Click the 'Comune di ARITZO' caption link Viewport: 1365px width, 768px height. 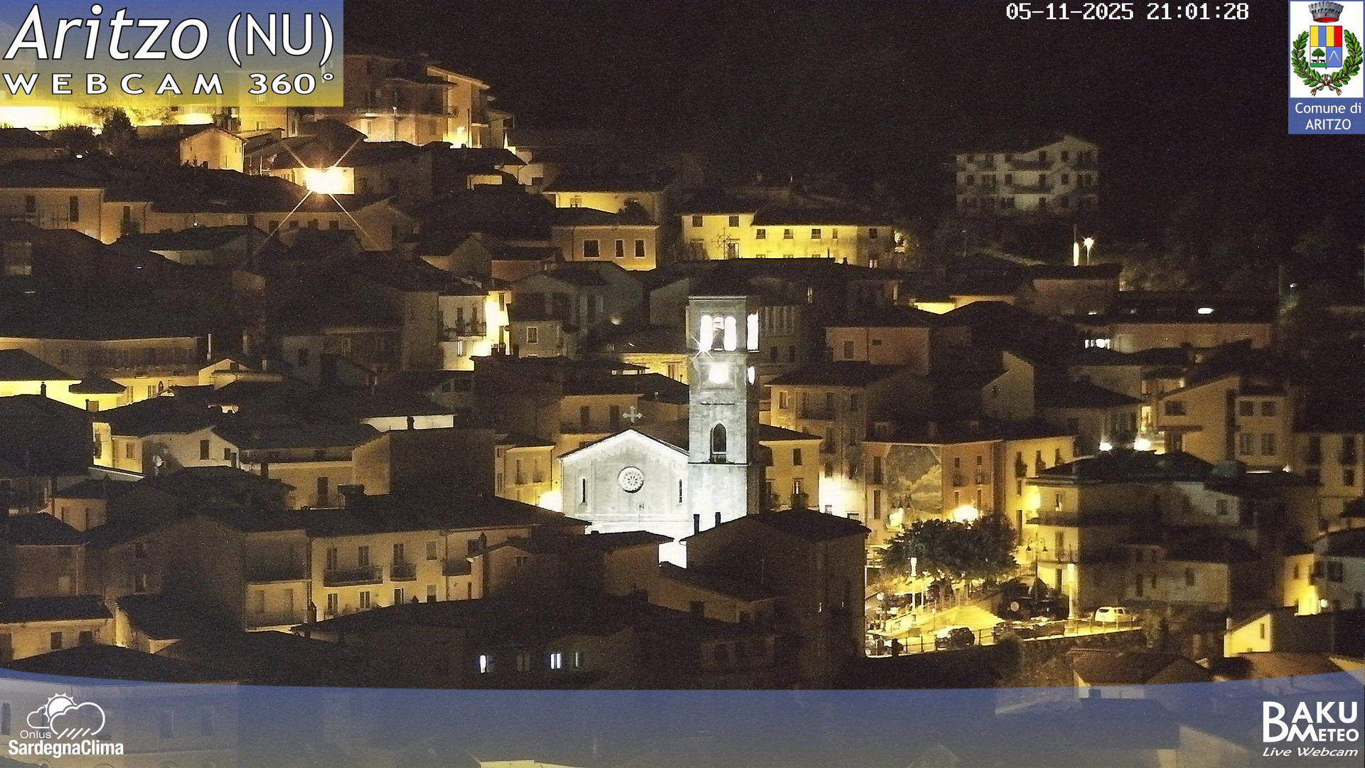point(1328,117)
